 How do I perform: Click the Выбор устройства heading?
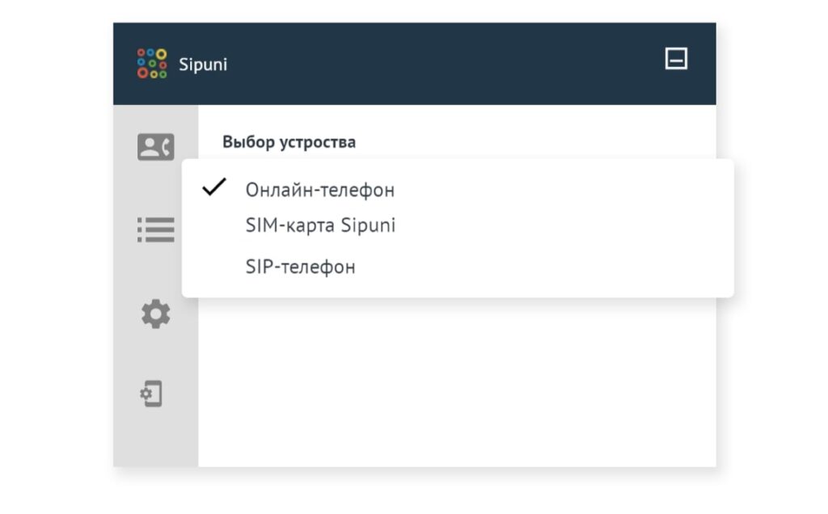click(x=289, y=142)
